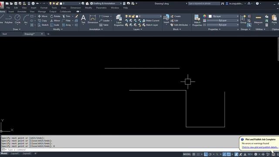Viewport: 279px width, 157px height.
Task: Open the Parametric menu
Action: click(101, 8)
